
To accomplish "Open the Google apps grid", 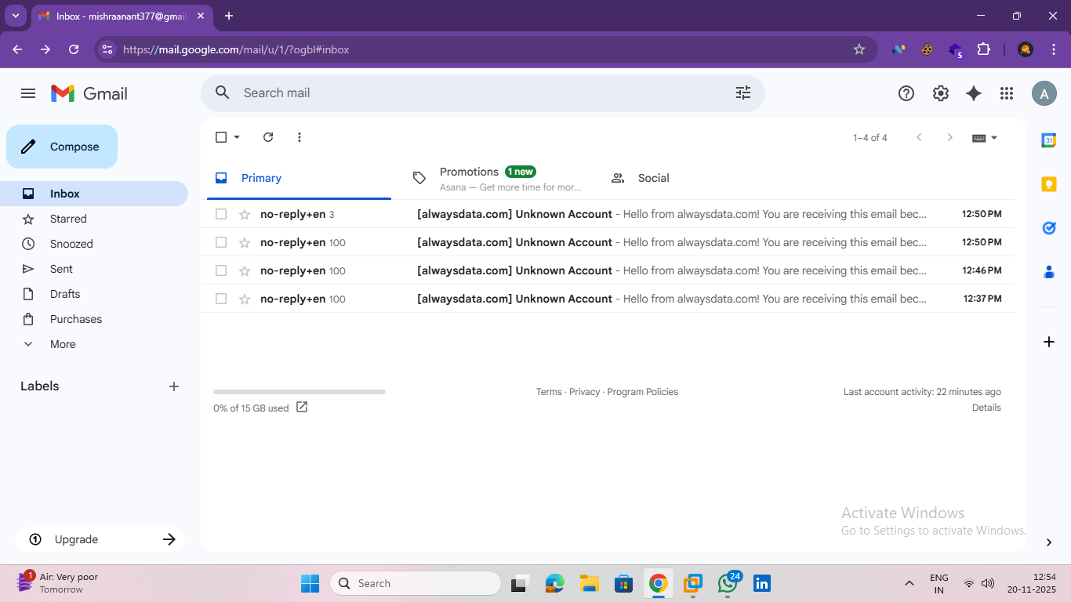I will [1007, 93].
